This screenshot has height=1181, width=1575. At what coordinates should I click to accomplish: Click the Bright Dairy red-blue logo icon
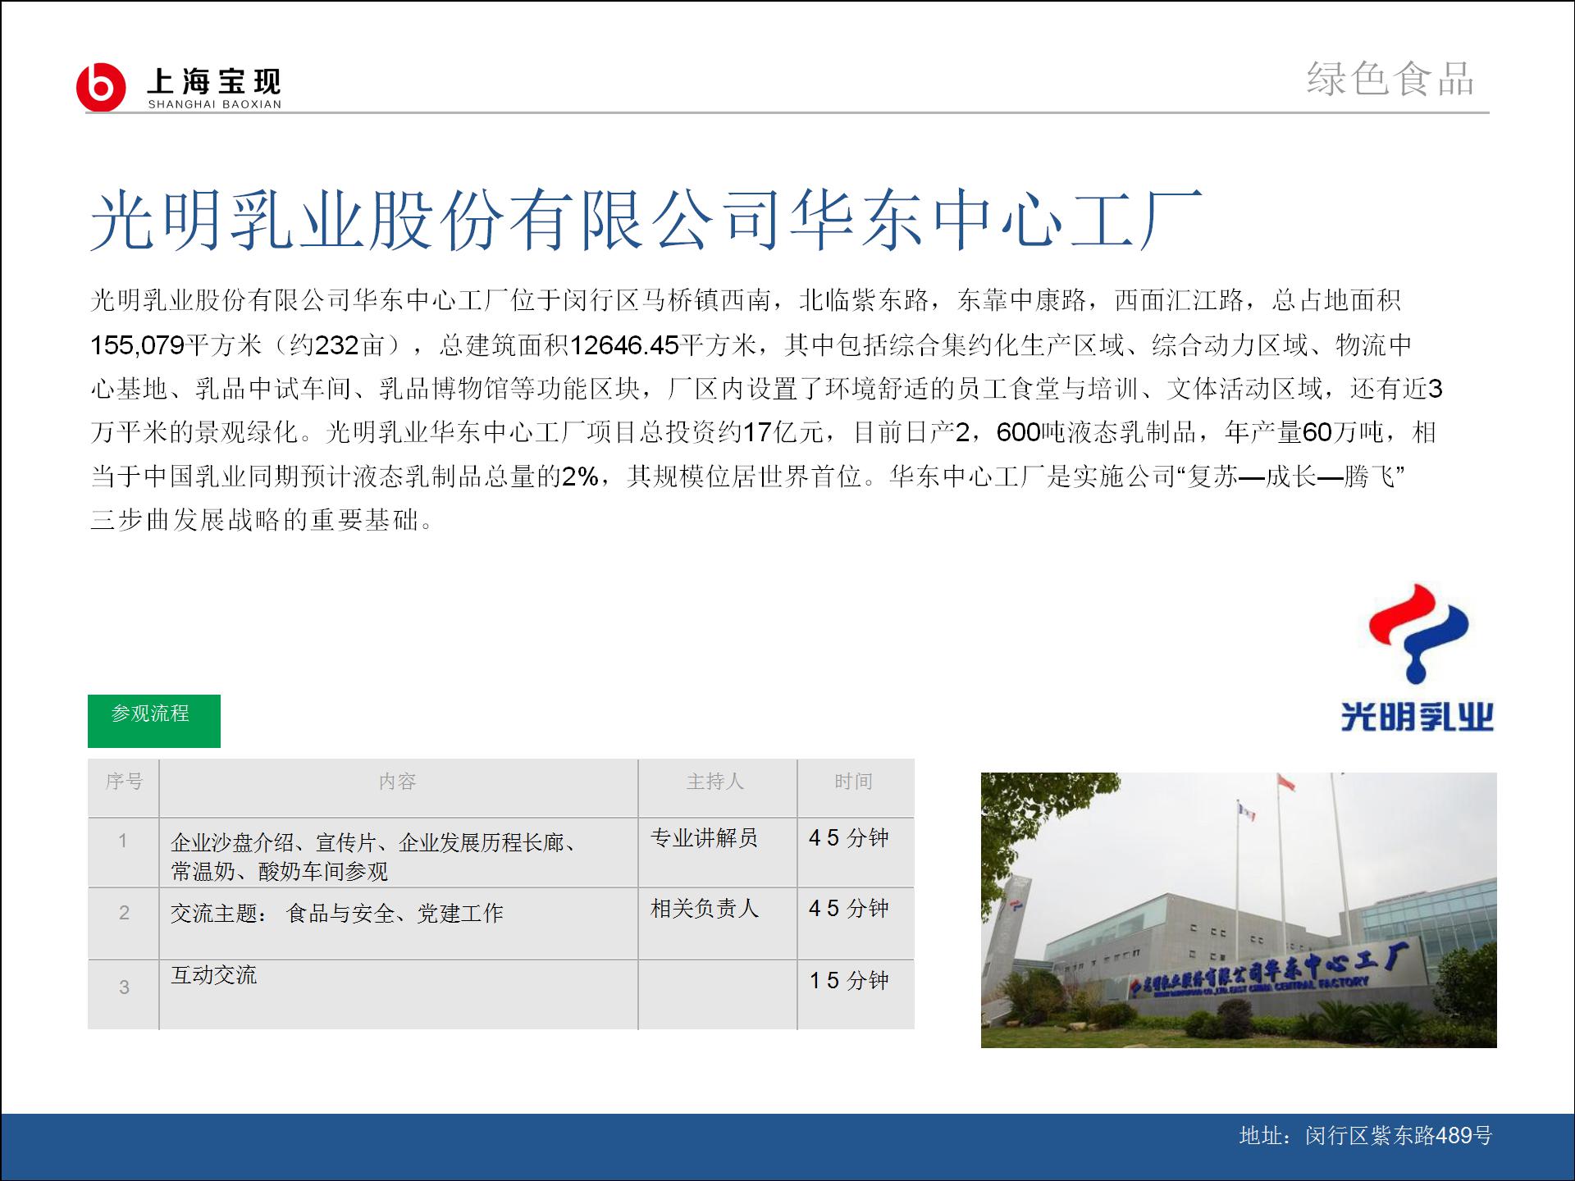pyautogui.click(x=1418, y=633)
